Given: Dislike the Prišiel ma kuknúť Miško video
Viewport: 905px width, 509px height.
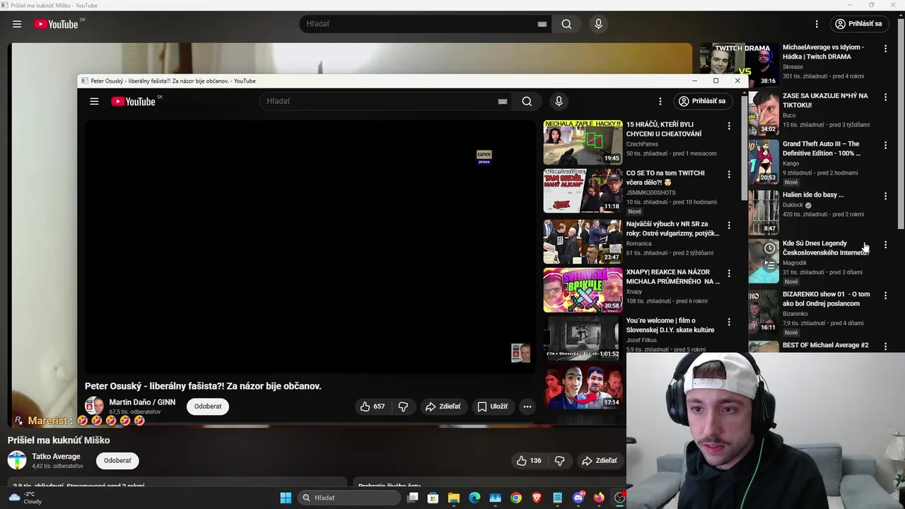Looking at the screenshot, I should point(559,461).
